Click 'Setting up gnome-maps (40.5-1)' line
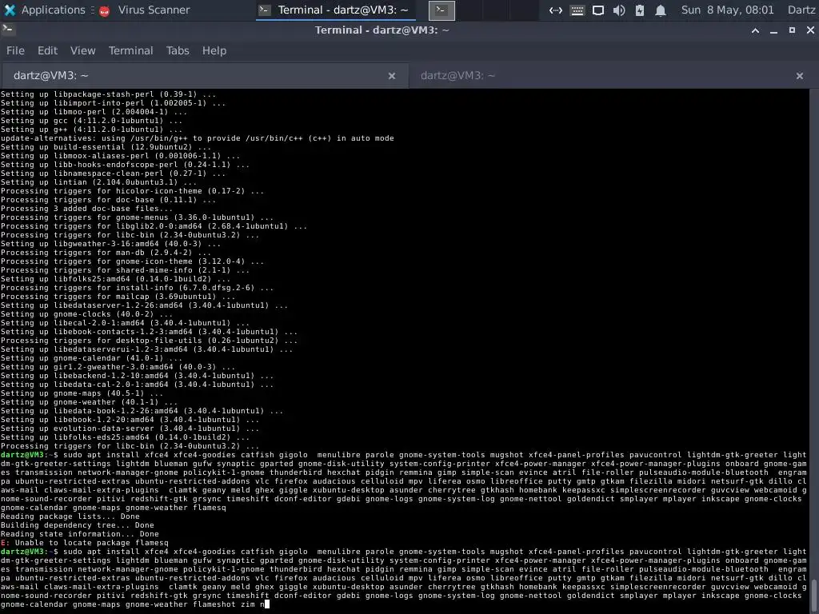Screen dimensions: 819x614 click(82, 393)
